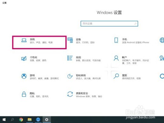This screenshot has width=164, height=123.
Task: Open taskbar search magnifier
Action: click(12, 120)
